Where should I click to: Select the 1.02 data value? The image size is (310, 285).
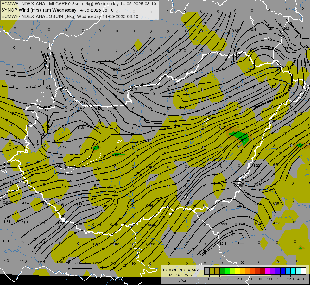point(241,263)
